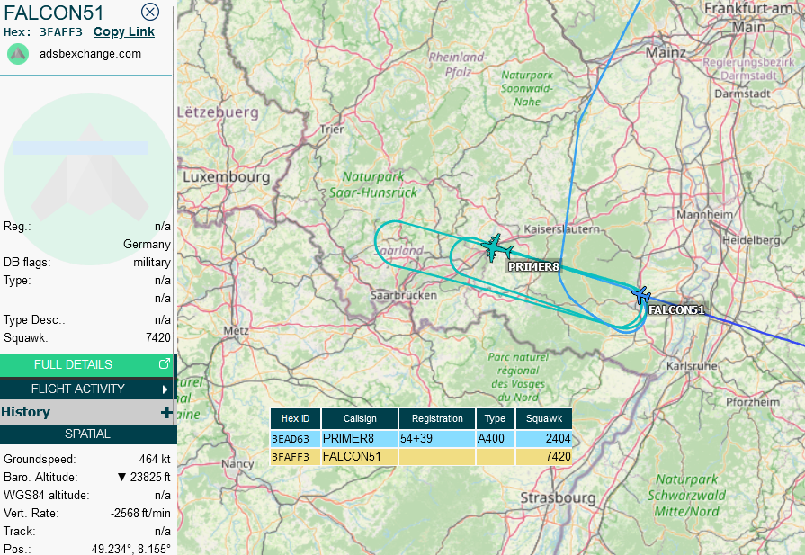Click the Karlsruhe label on map
The height and width of the screenshot is (555, 805).
(x=692, y=366)
